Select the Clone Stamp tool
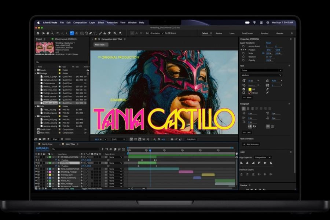This screenshot has width=330, height=220. coord(105,33)
